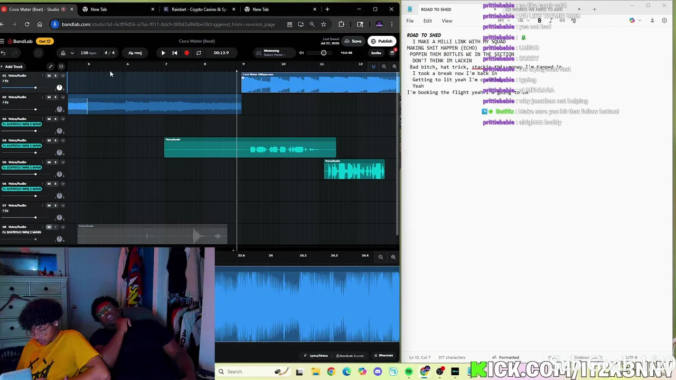Open the effects preset on track 03
676x380 pixels.
click(22, 124)
